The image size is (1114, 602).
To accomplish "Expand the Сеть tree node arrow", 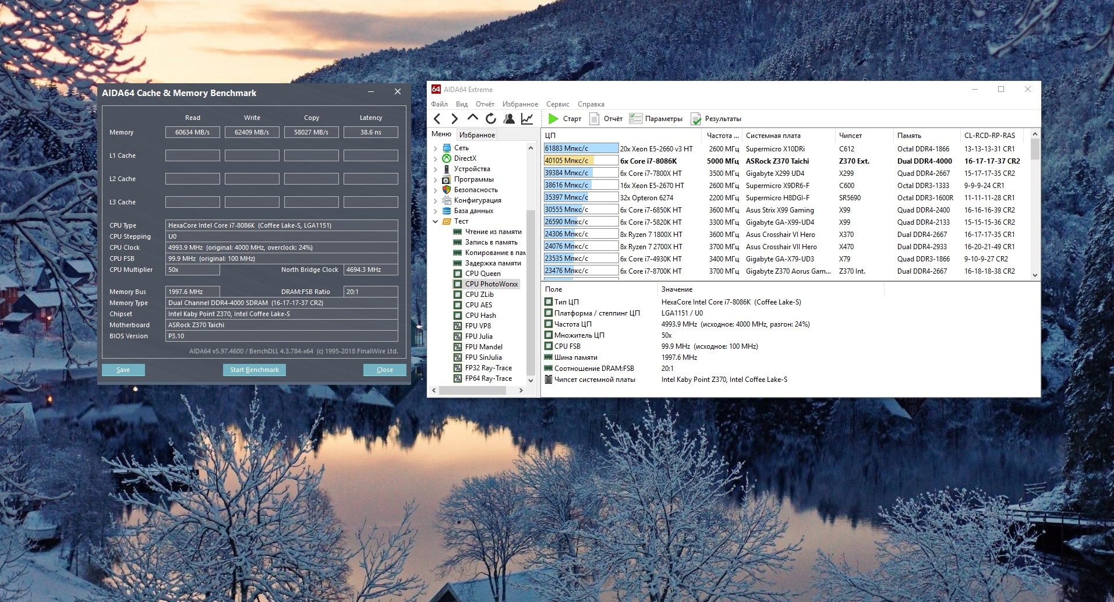I will 436,148.
